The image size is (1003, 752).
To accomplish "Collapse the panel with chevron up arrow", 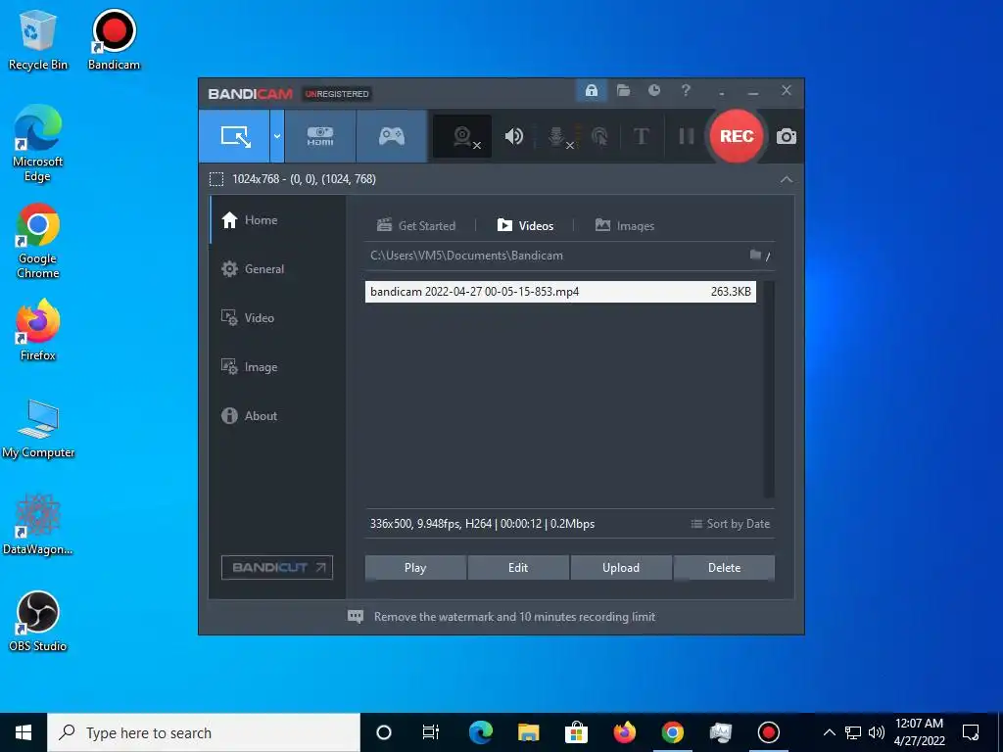I will click(787, 180).
